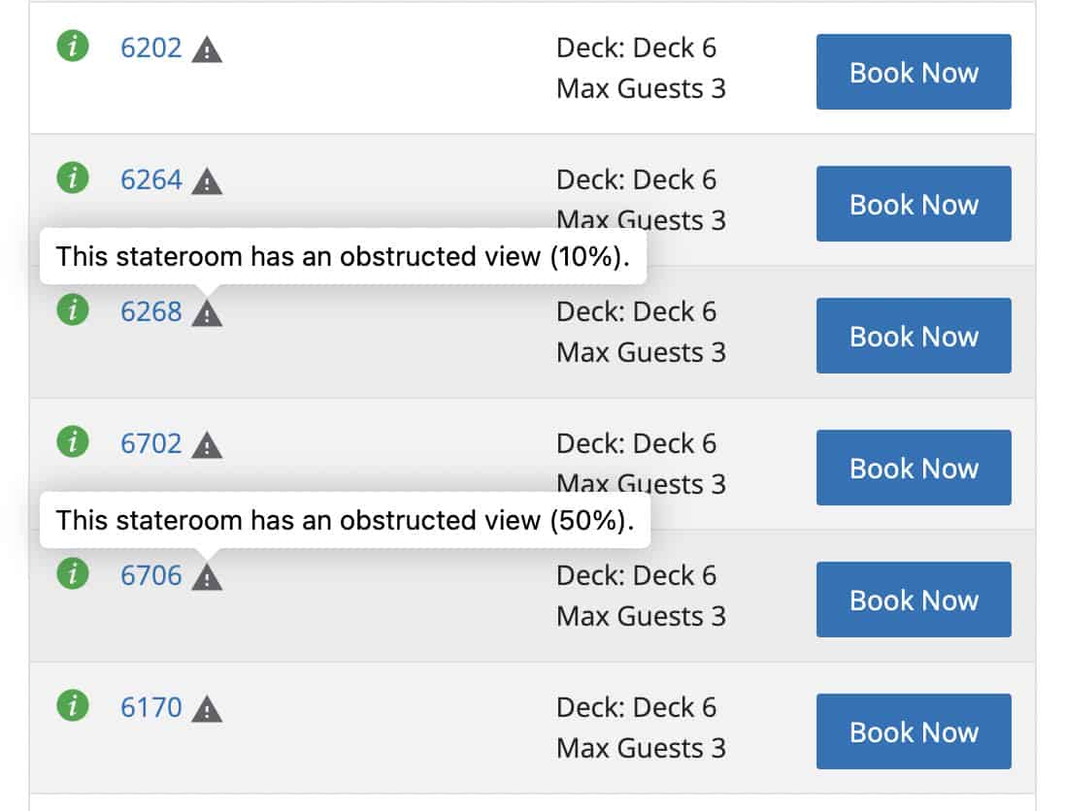Viewport: 1065px width, 811px height.
Task: Click green info icon for stateroom 6706
Action: pos(73,574)
